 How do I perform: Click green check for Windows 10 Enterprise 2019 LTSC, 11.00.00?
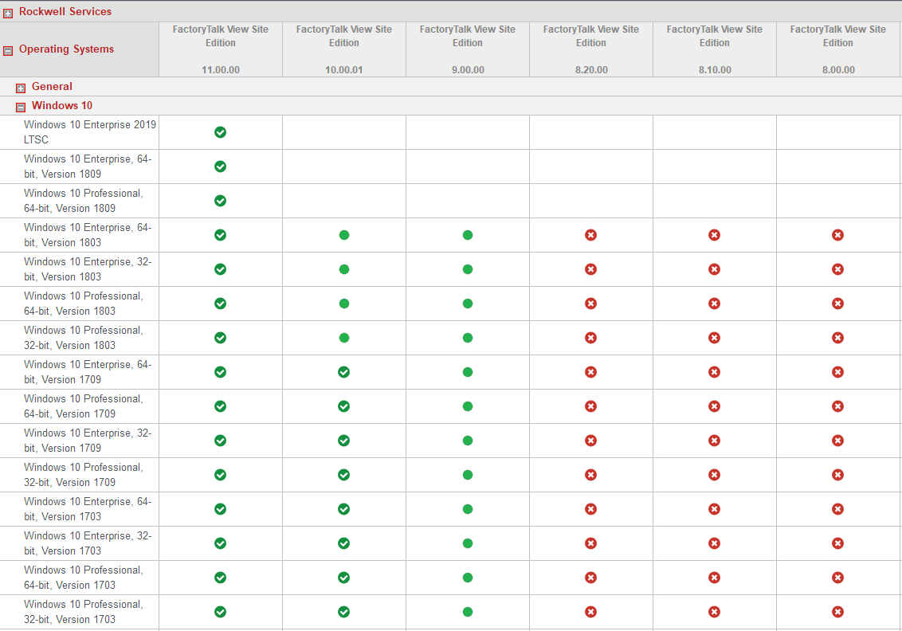221,132
